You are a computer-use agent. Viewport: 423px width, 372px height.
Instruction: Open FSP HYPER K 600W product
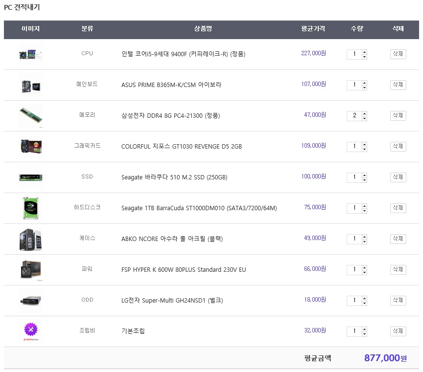[184, 269]
